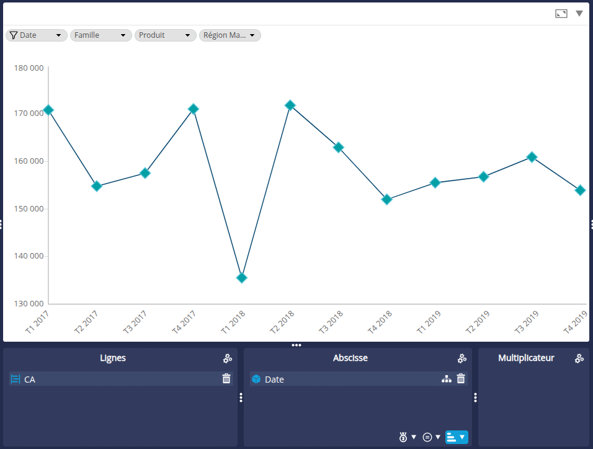This screenshot has width=593, height=449.
Task: Open the Région Ma... filter dropdown
Action: point(230,35)
